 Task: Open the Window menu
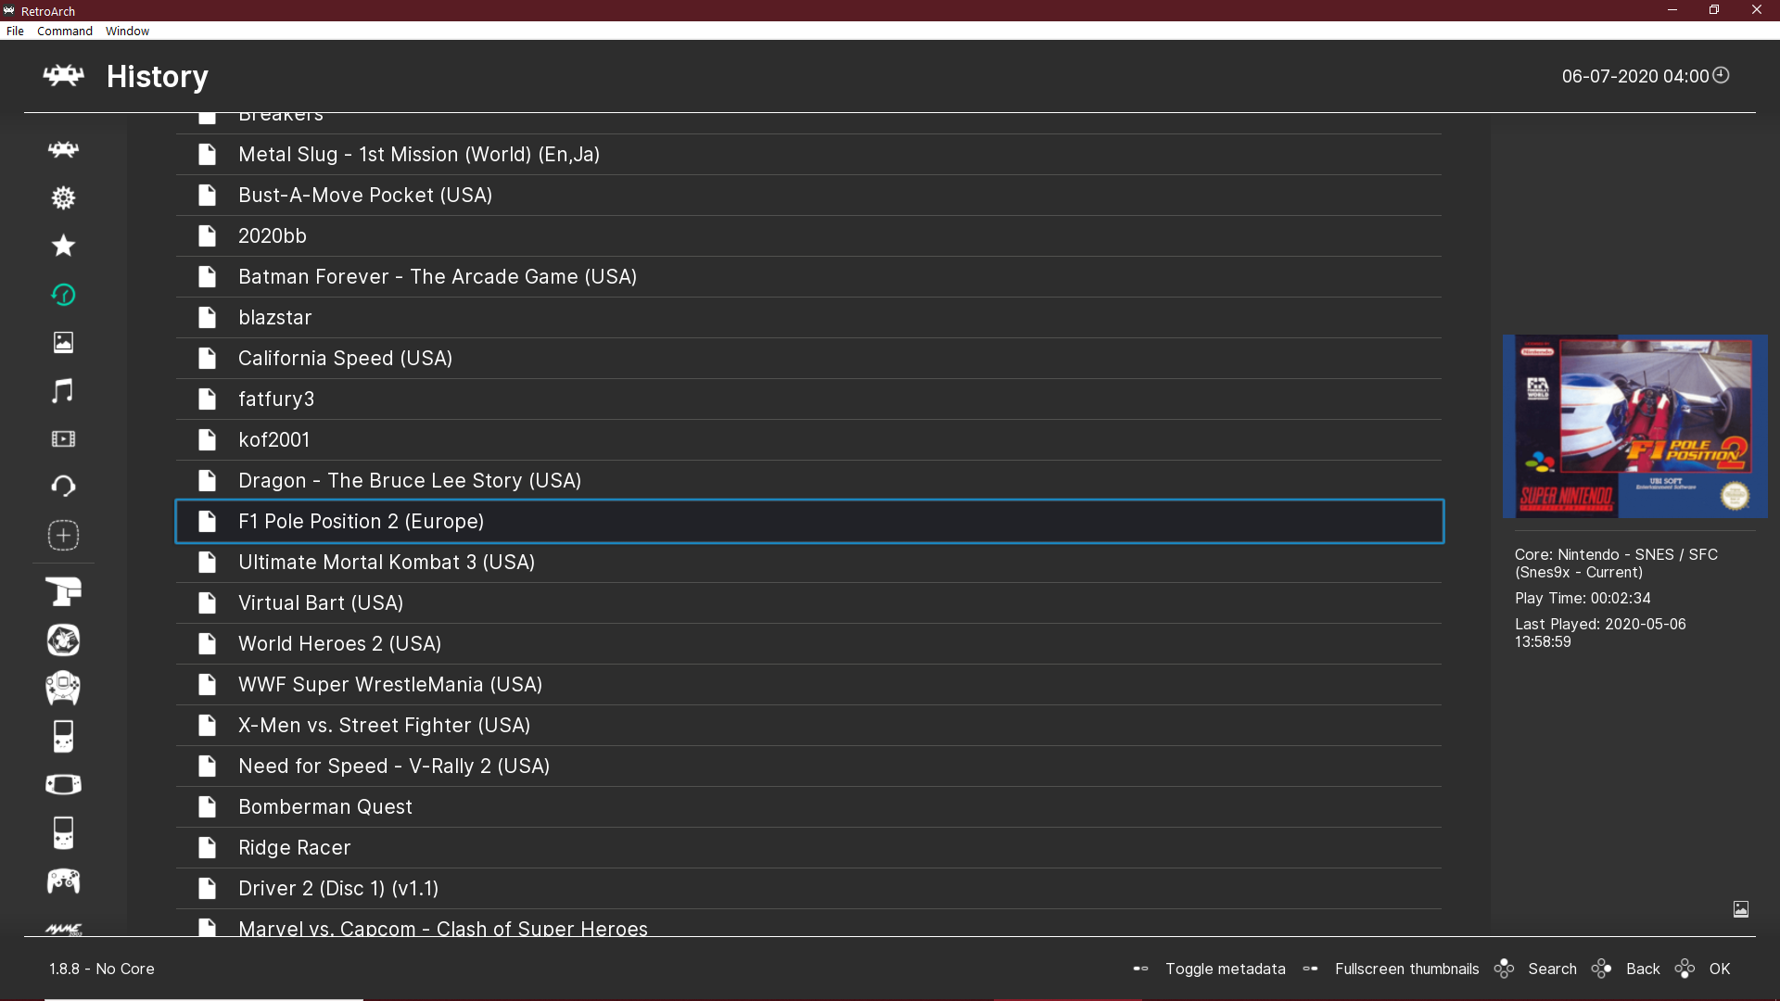point(127,31)
